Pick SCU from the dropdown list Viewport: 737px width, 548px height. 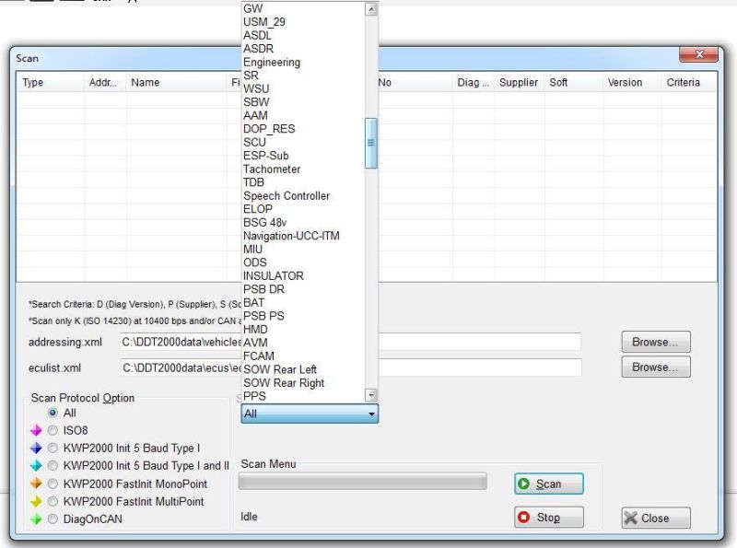coord(303,143)
